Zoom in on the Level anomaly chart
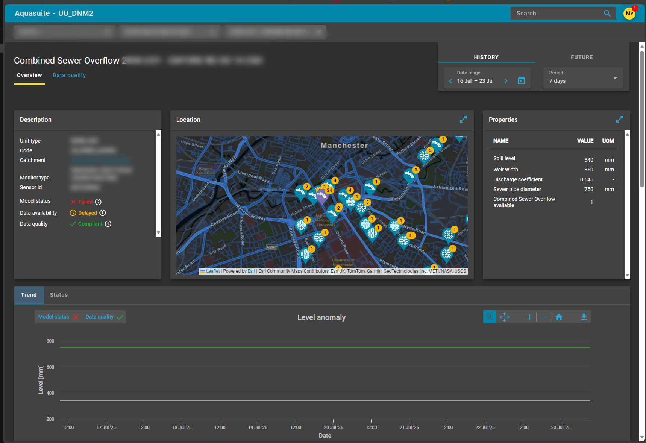The width and height of the screenshot is (646, 443). 529,317
